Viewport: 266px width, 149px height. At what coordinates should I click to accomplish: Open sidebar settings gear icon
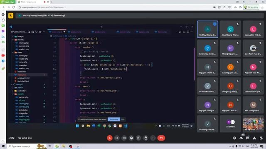(x=3, y=14)
